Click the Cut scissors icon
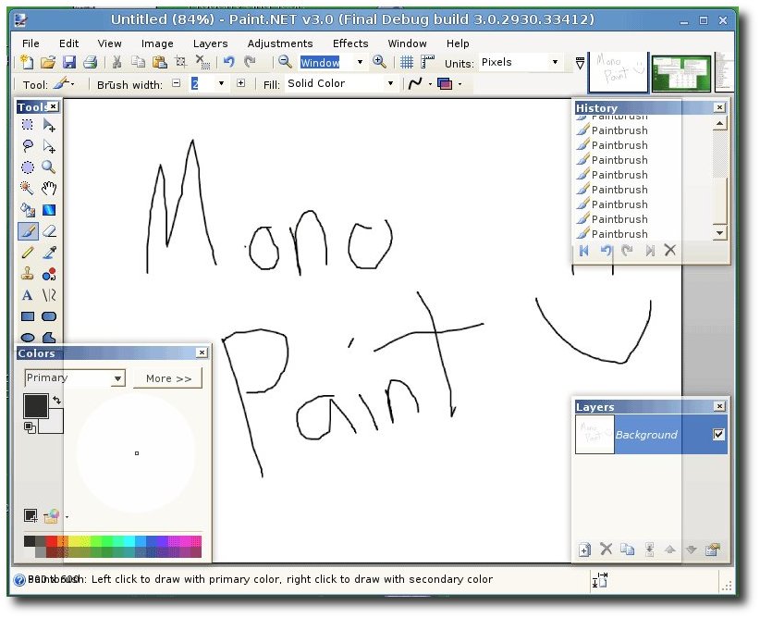 [x=116, y=62]
